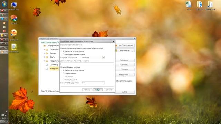The width and height of the screenshot is (221, 124).
Task: Click the Изменить button in launcher
Action: click(x=125, y=65)
